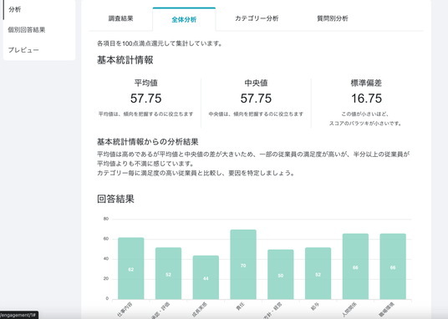The image size is (448, 319).
Task: Click the 回答結果 chart heading
Action: coord(115,199)
